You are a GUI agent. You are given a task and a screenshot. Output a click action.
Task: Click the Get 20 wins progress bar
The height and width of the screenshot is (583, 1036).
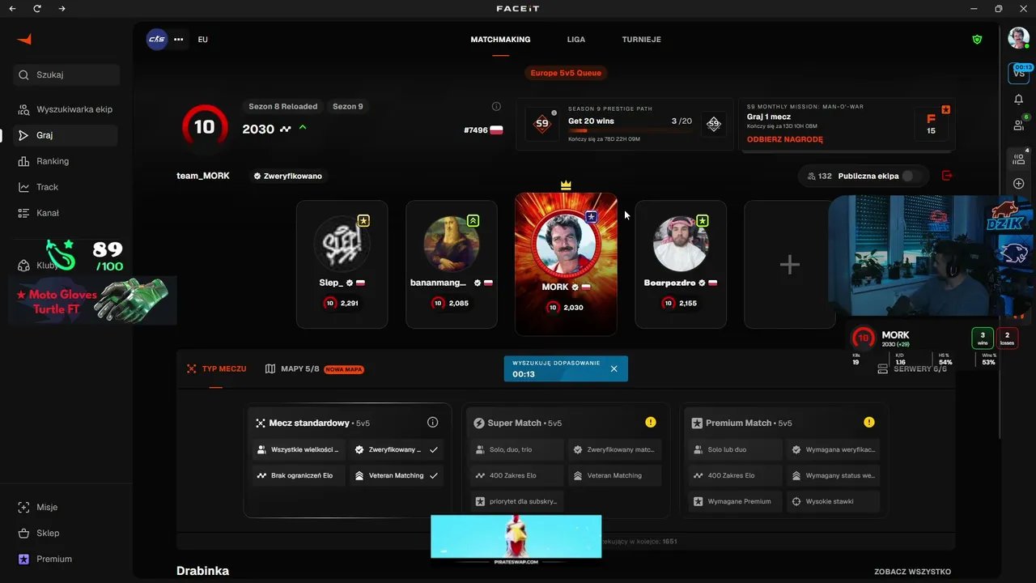[x=630, y=130]
